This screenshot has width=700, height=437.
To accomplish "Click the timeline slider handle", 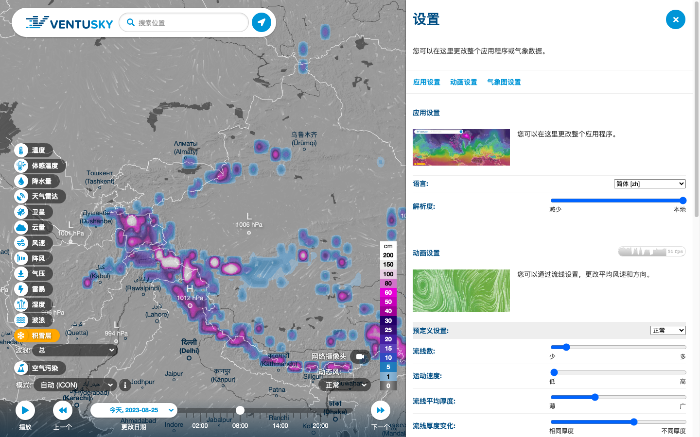I will pos(240,410).
